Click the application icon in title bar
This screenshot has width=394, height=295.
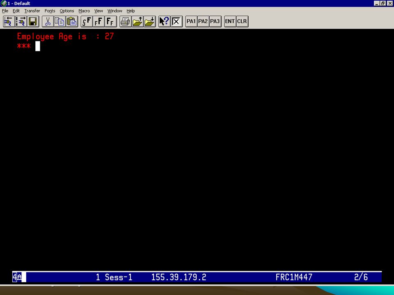tap(4, 3)
